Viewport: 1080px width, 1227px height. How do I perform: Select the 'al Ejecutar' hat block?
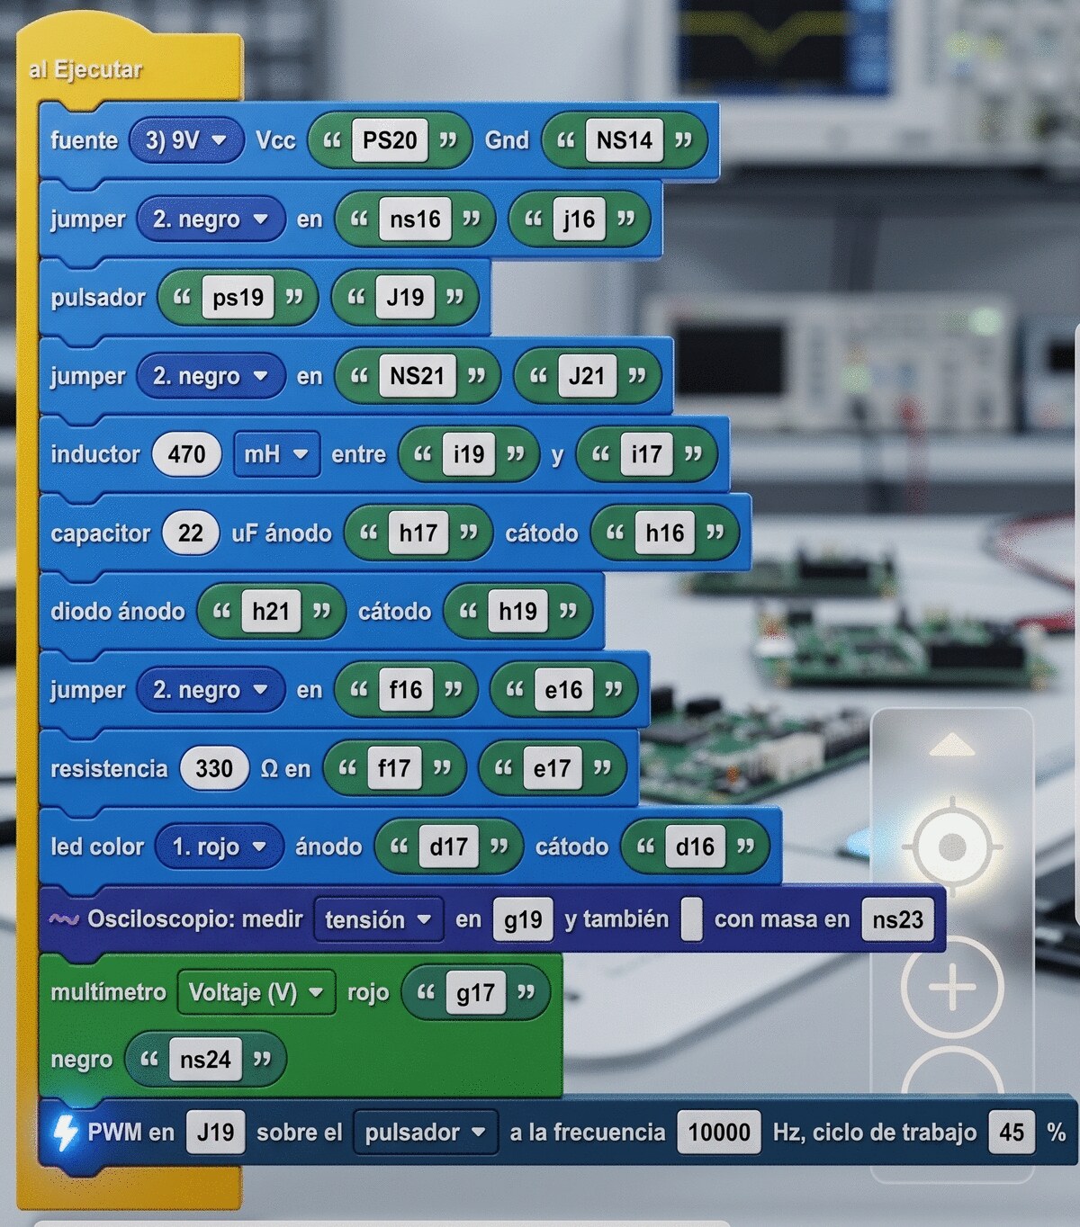pyautogui.click(x=85, y=69)
